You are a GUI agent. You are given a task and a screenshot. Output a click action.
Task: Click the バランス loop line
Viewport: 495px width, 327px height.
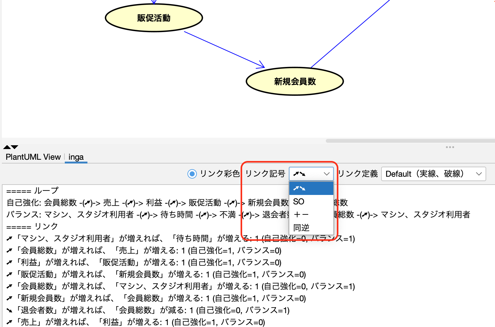click(238, 214)
